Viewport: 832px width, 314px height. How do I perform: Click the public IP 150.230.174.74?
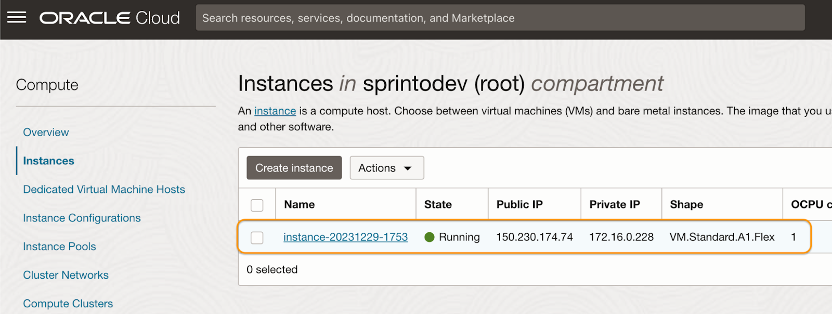(x=535, y=237)
